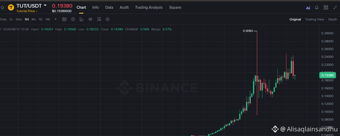Select the 15m interval

[19, 19]
